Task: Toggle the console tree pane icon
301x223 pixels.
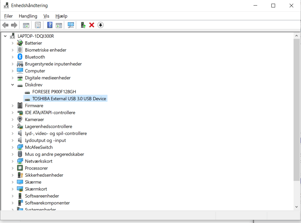Action: (x=26, y=25)
